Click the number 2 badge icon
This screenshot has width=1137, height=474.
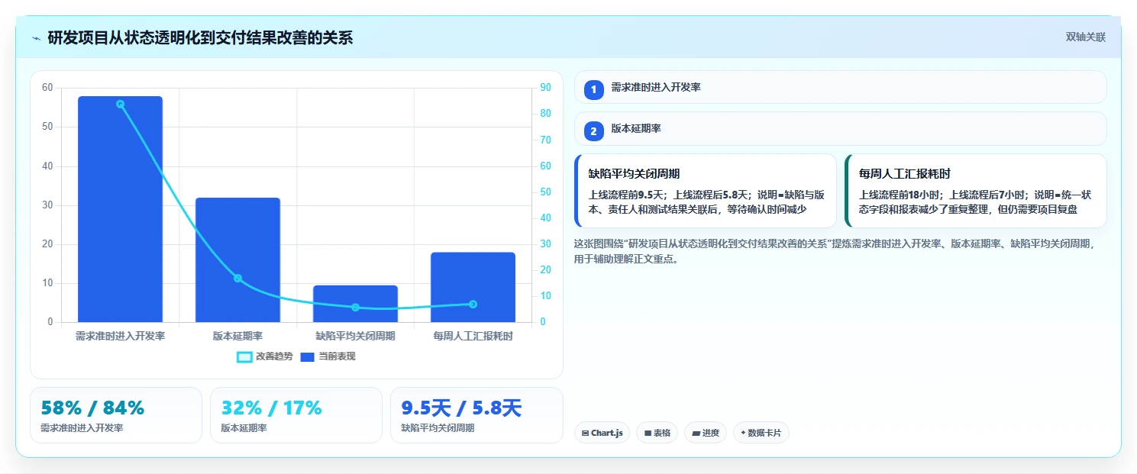pos(594,131)
